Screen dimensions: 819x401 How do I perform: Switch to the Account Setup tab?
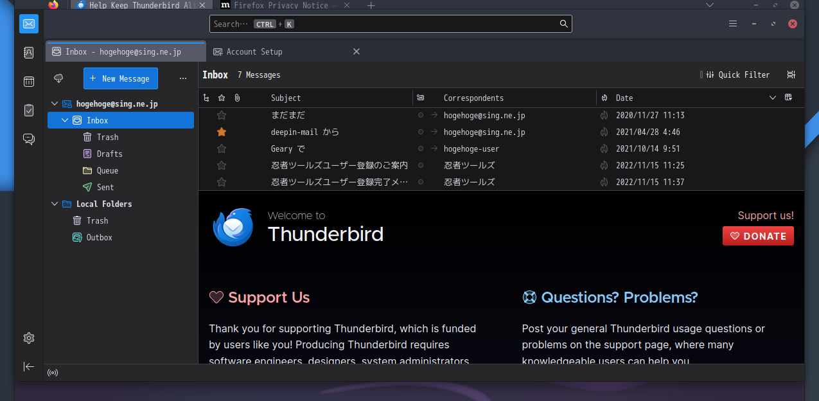[x=287, y=51]
